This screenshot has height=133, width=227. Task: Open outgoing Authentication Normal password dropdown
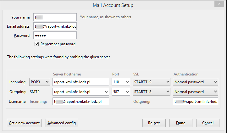pyautogui.click(x=195, y=92)
